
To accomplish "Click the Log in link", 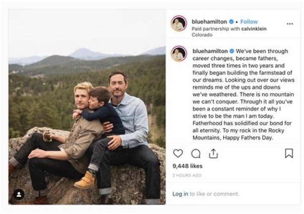I will [x=180, y=194].
